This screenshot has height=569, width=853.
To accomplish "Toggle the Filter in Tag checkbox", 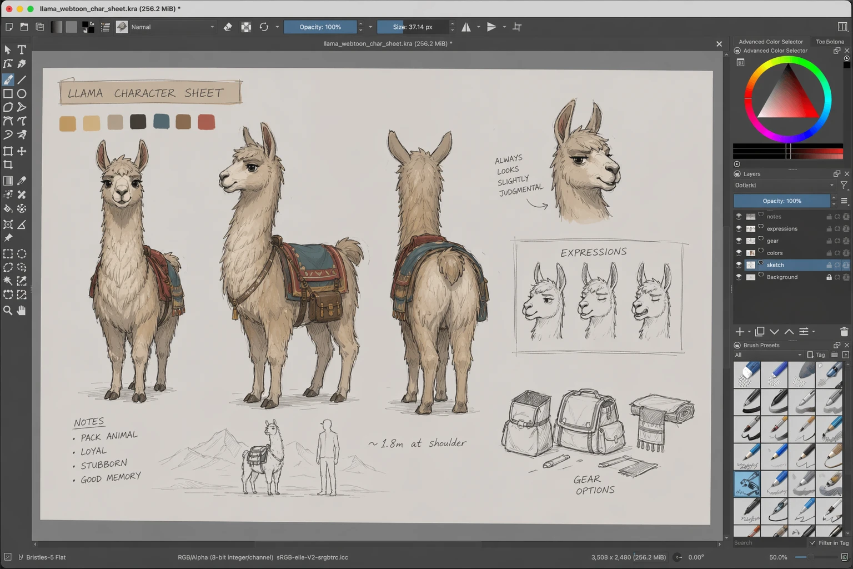I will tap(812, 543).
